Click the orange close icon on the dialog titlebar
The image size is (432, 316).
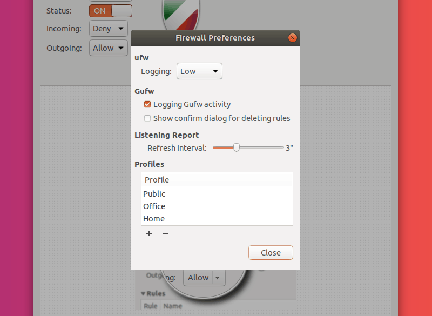(292, 38)
